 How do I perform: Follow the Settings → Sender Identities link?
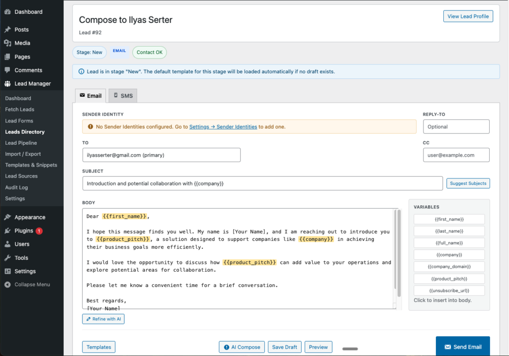click(223, 127)
